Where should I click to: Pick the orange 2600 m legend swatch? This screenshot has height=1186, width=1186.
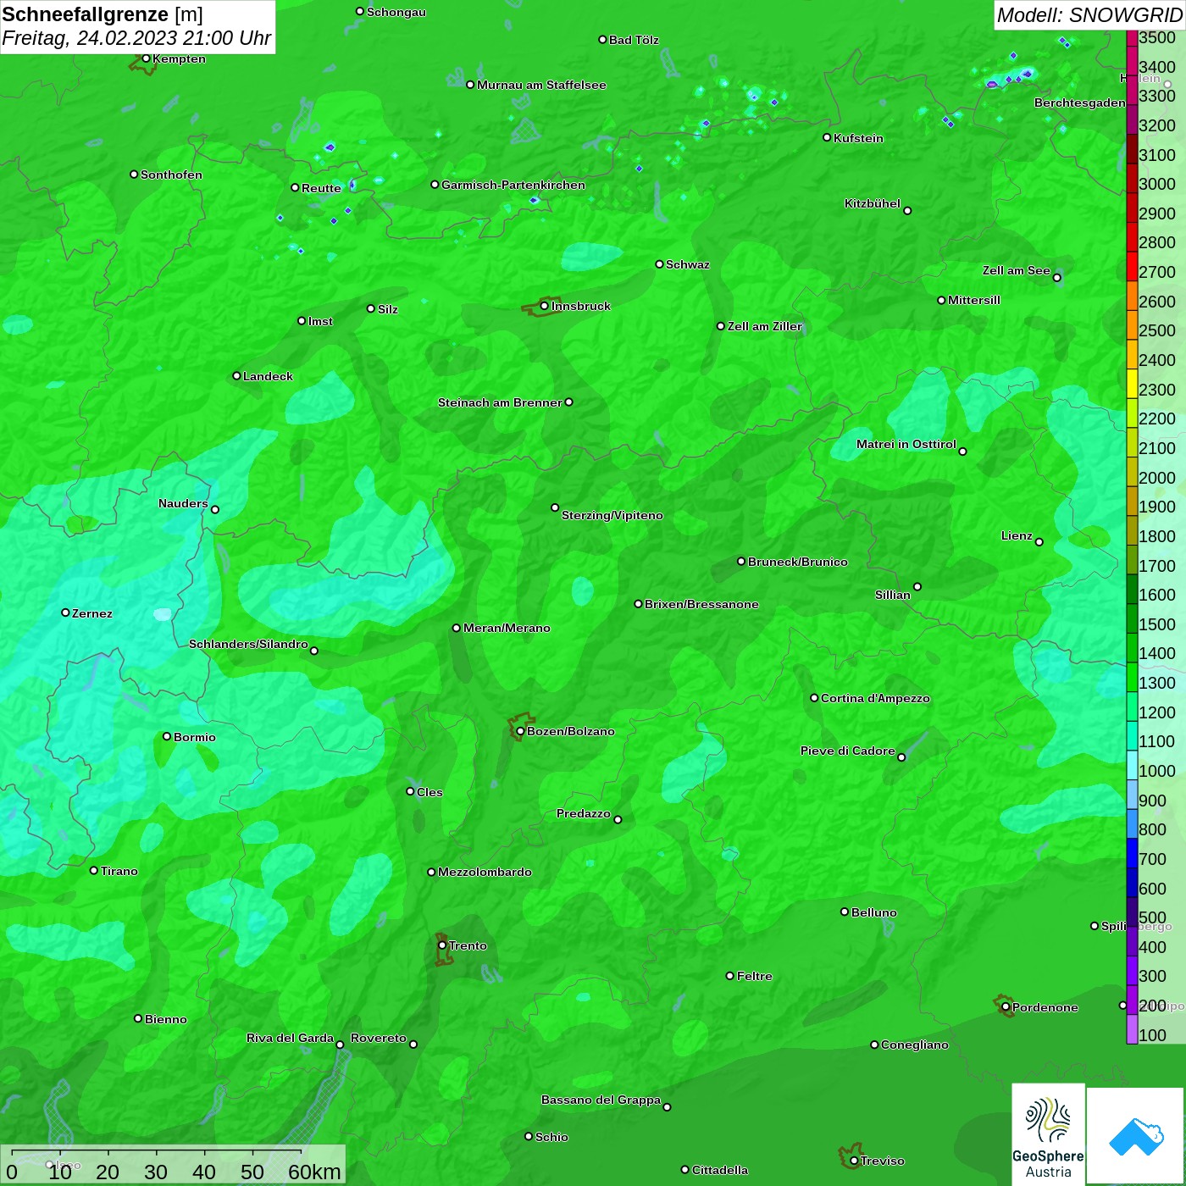click(x=1132, y=296)
